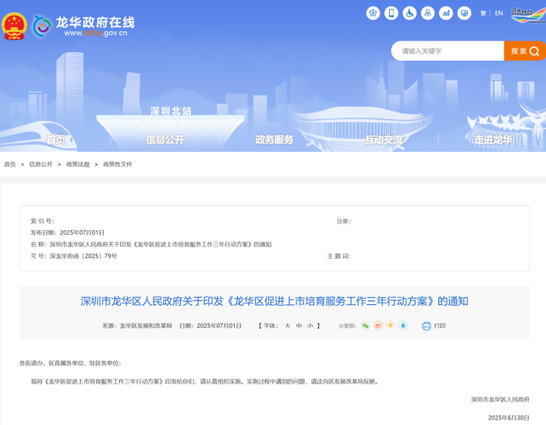The width and height of the screenshot is (546, 425).
Task: Click the person icon in header
Action: coord(427,13)
